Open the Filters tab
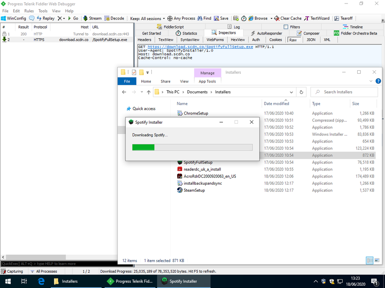The height and width of the screenshot is (288, 385). tap(292, 27)
